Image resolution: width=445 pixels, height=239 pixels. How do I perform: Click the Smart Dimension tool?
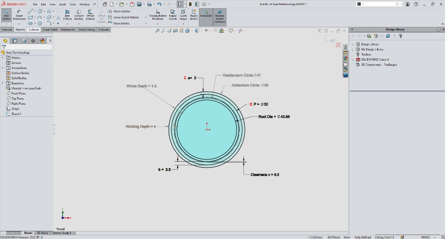coord(19,15)
